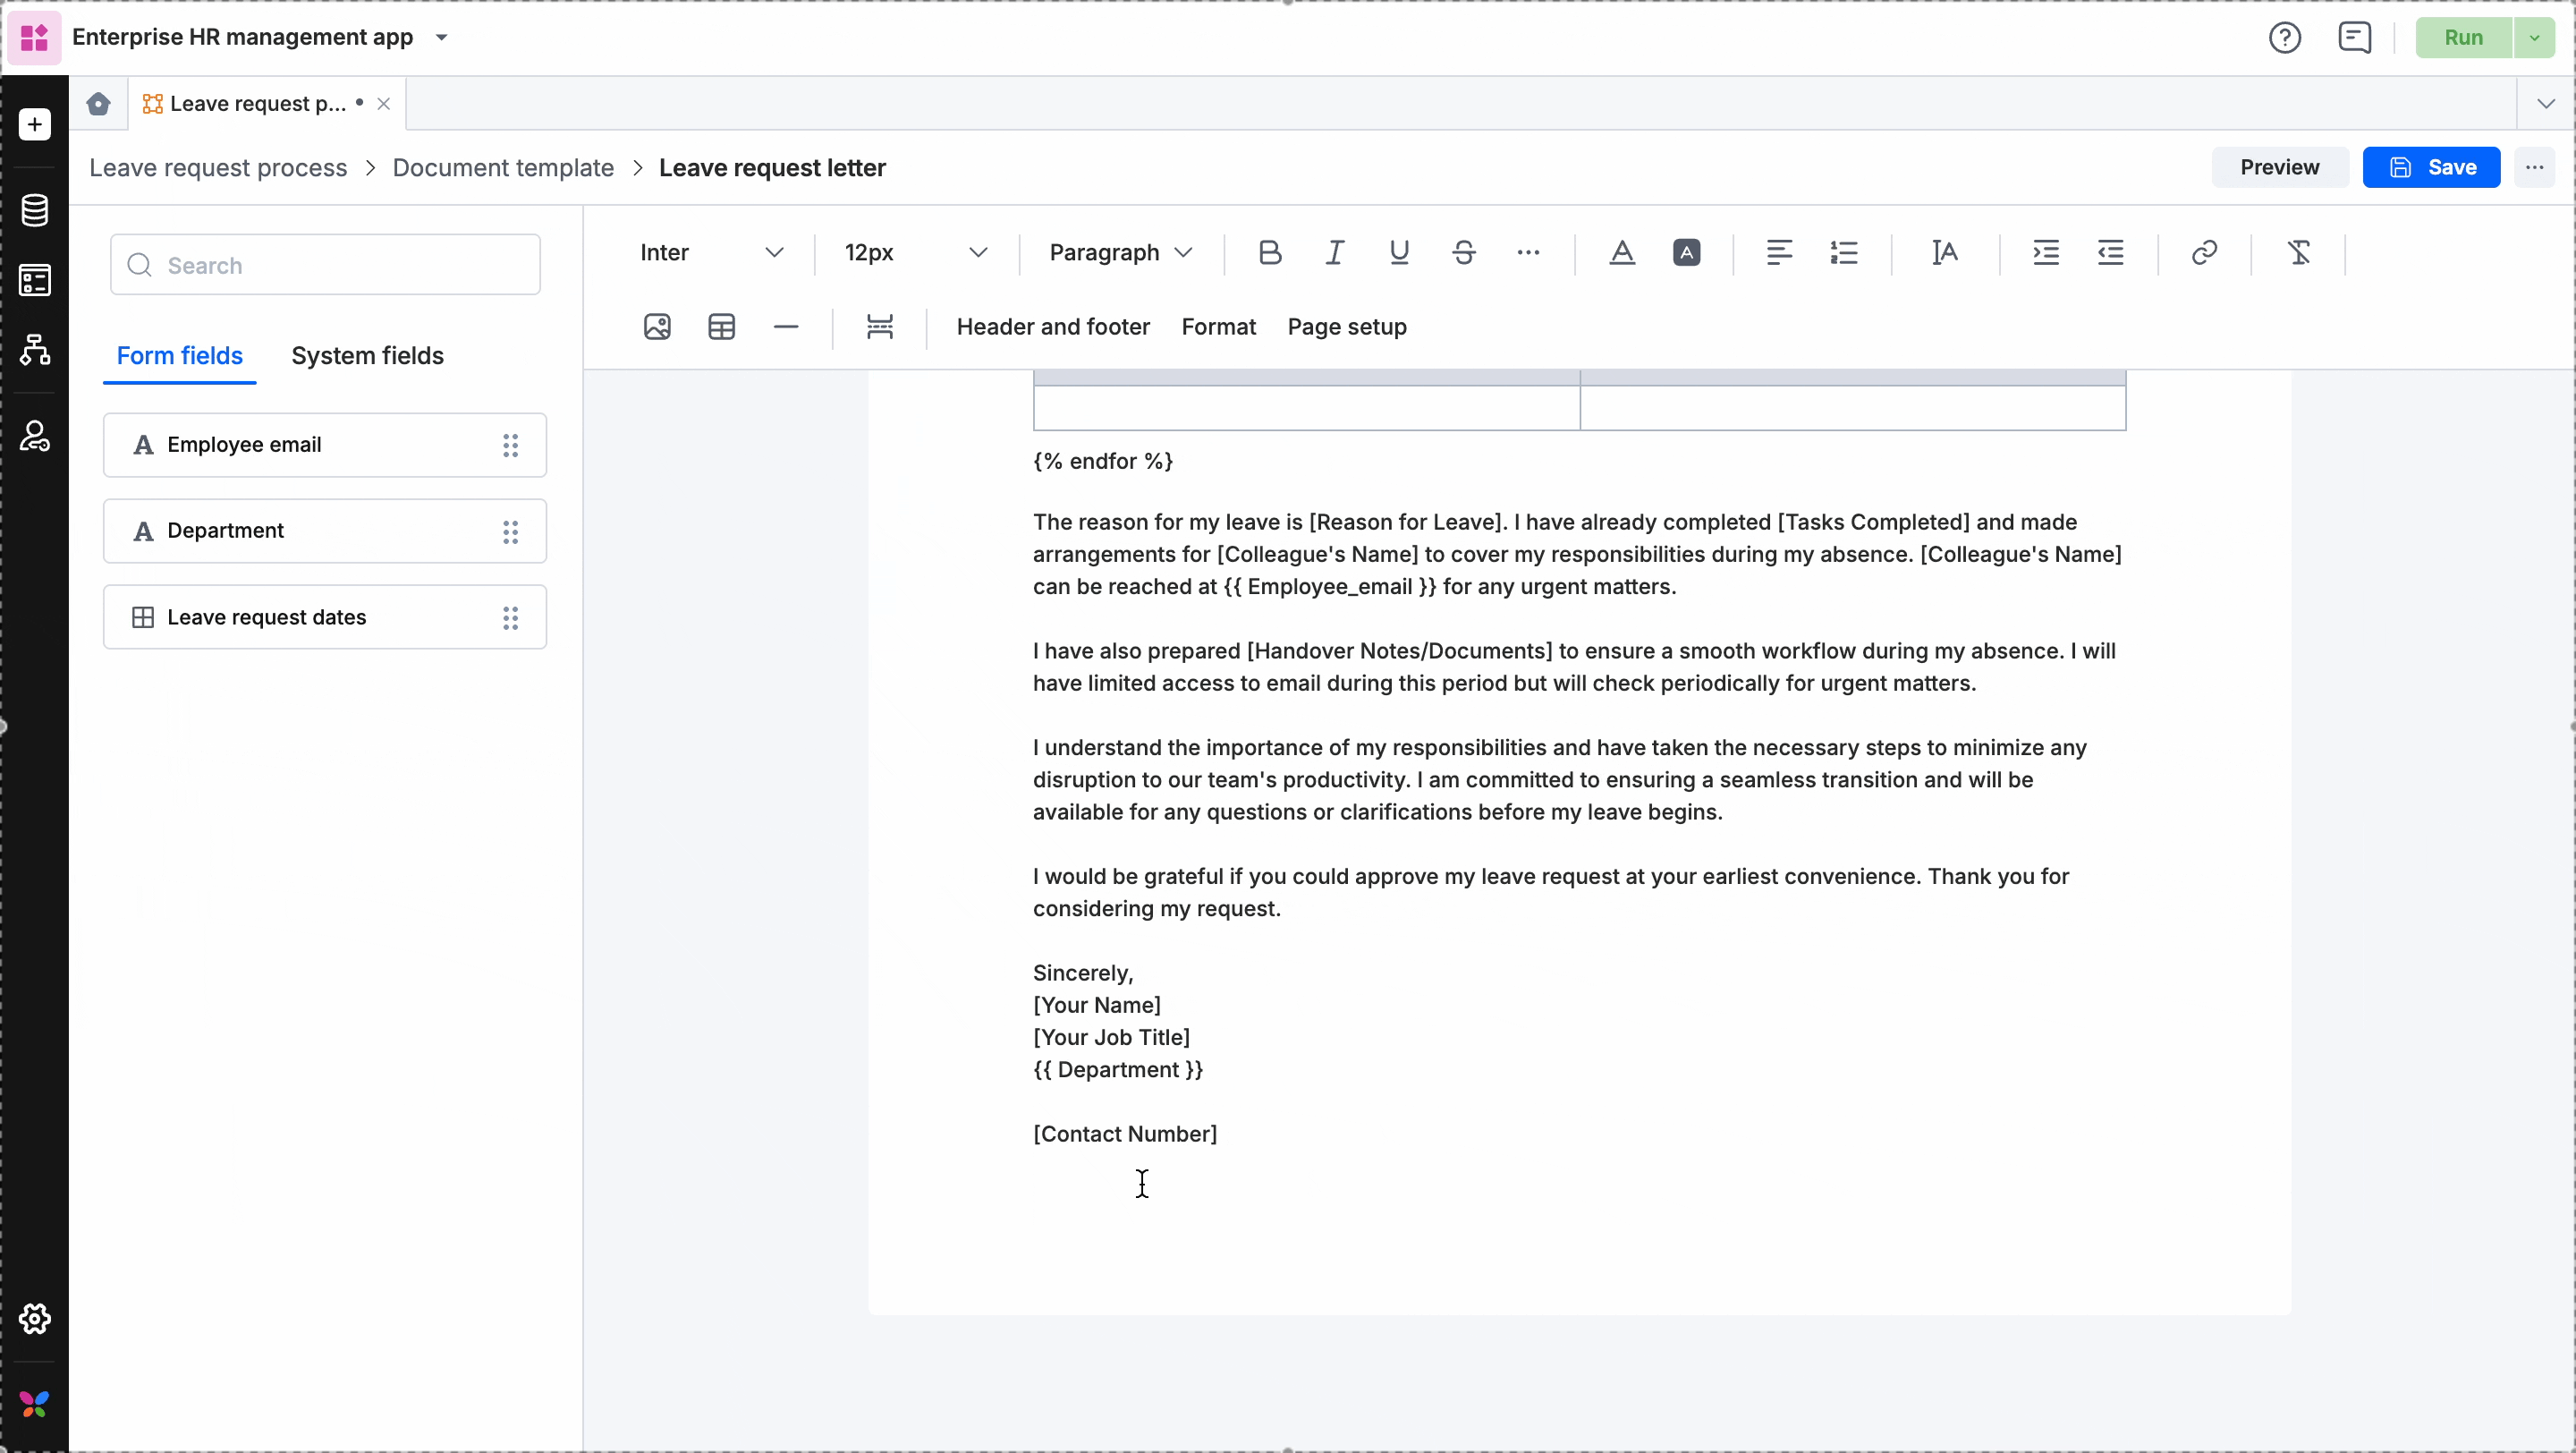
Task: Open the Help icon
Action: 2285,38
